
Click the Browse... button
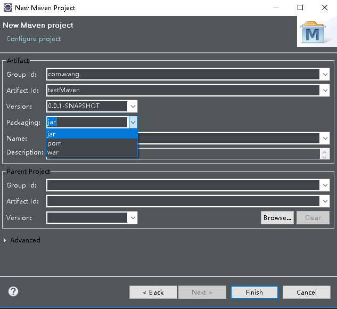pyautogui.click(x=277, y=217)
